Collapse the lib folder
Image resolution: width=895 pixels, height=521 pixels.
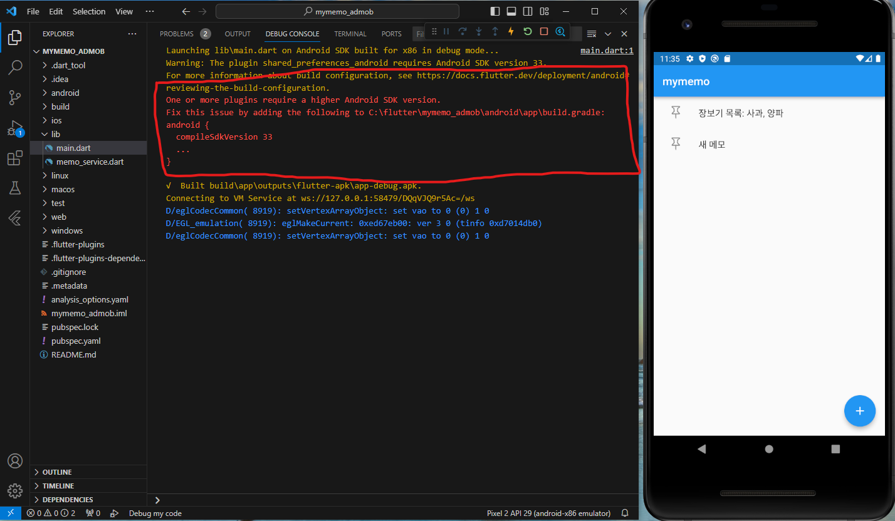pyautogui.click(x=88, y=134)
